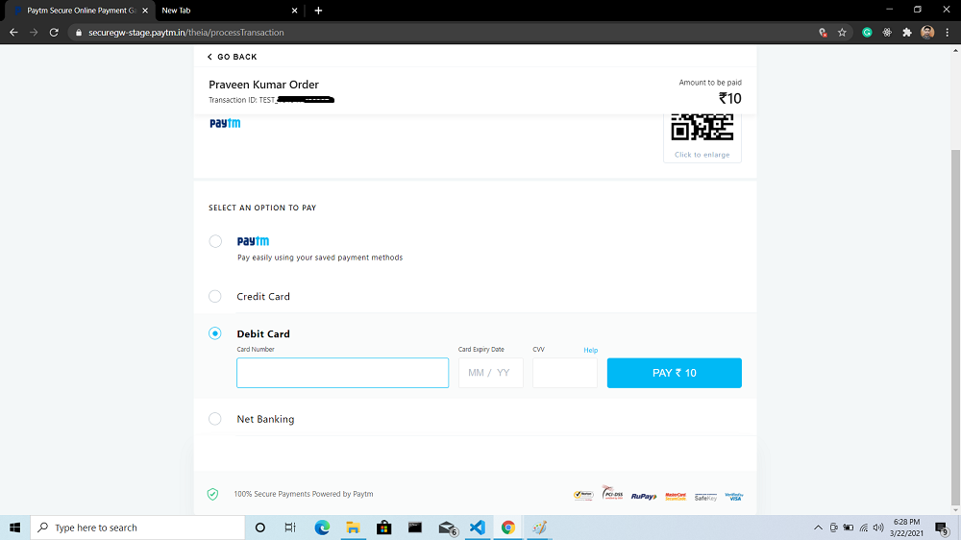
Task: Reload the Paytm payment page
Action: [x=54, y=33]
